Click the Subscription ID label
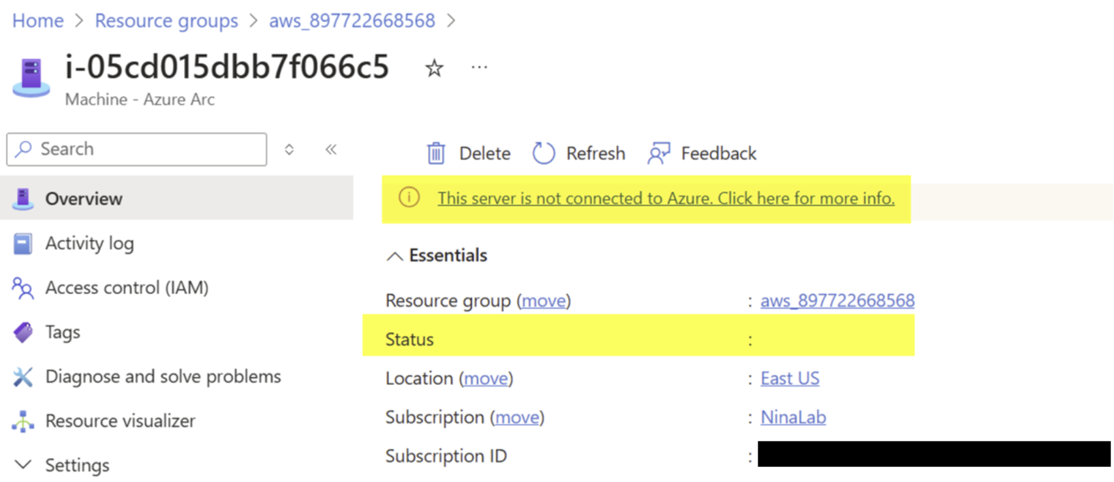 tap(446, 457)
